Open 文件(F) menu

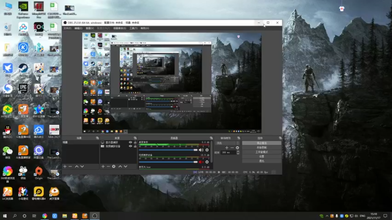click(x=67, y=28)
